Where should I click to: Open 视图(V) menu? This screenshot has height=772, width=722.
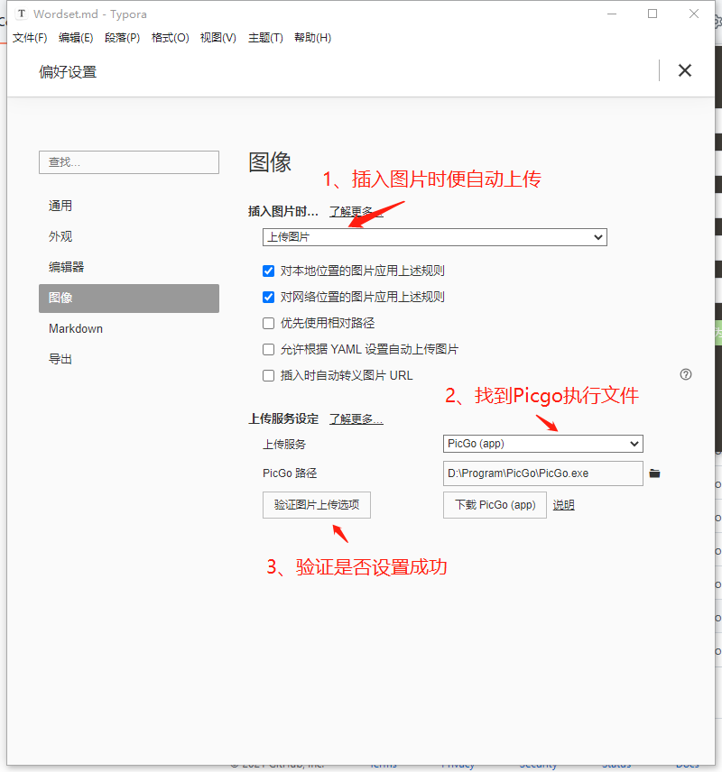coord(218,38)
